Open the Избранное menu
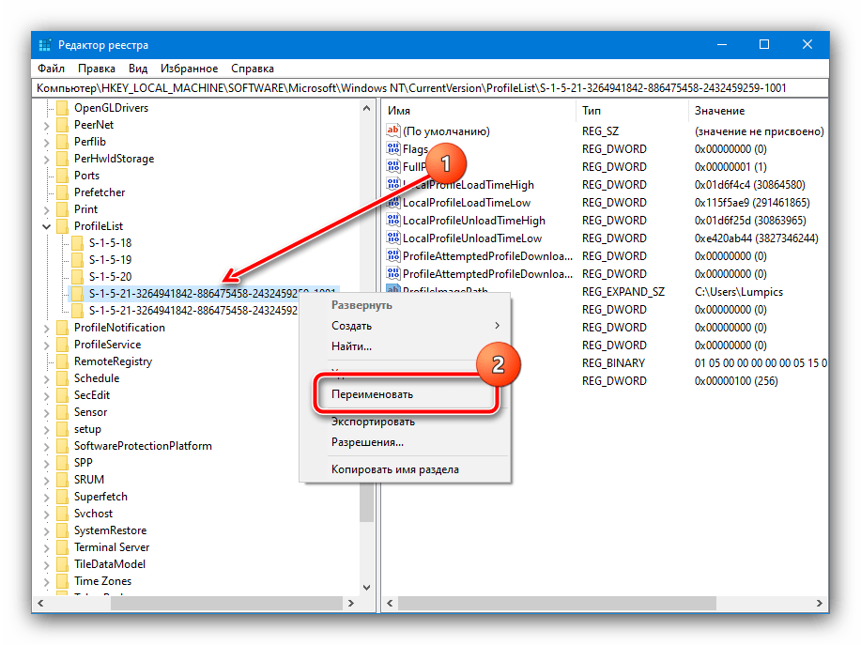861x645 pixels. click(189, 69)
